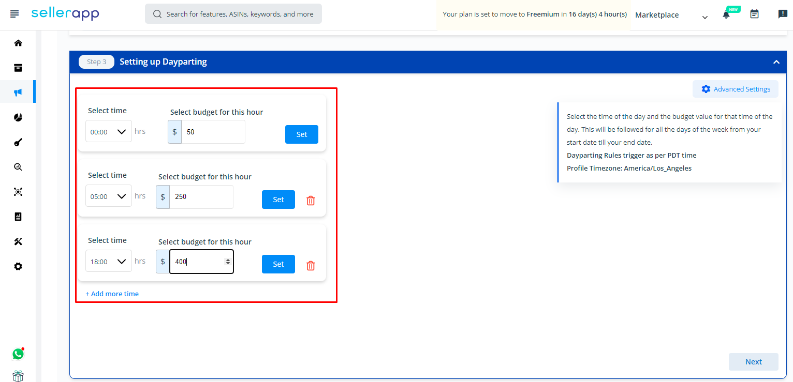The width and height of the screenshot is (793, 382).
Task: Click the budget field showing 250
Action: click(x=201, y=197)
